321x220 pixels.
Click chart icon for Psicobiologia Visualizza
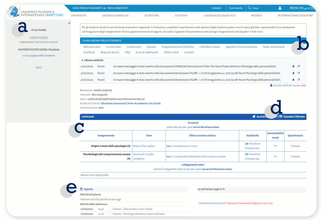(247, 154)
